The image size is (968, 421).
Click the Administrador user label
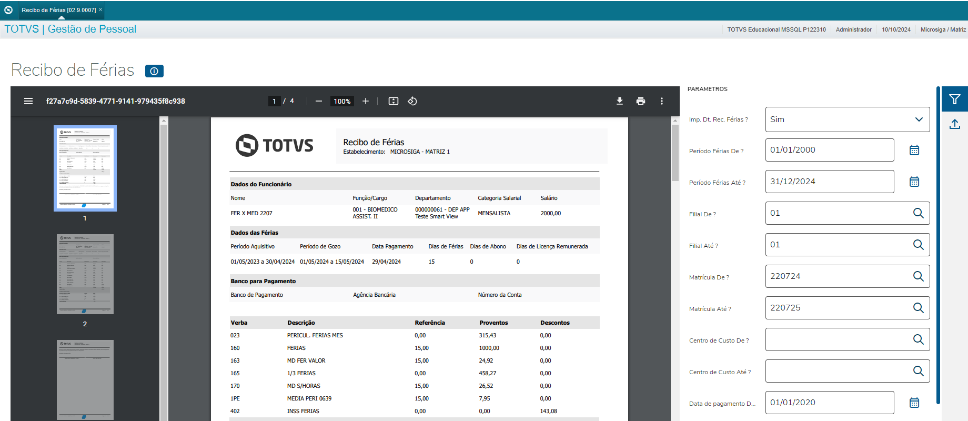[x=854, y=29]
